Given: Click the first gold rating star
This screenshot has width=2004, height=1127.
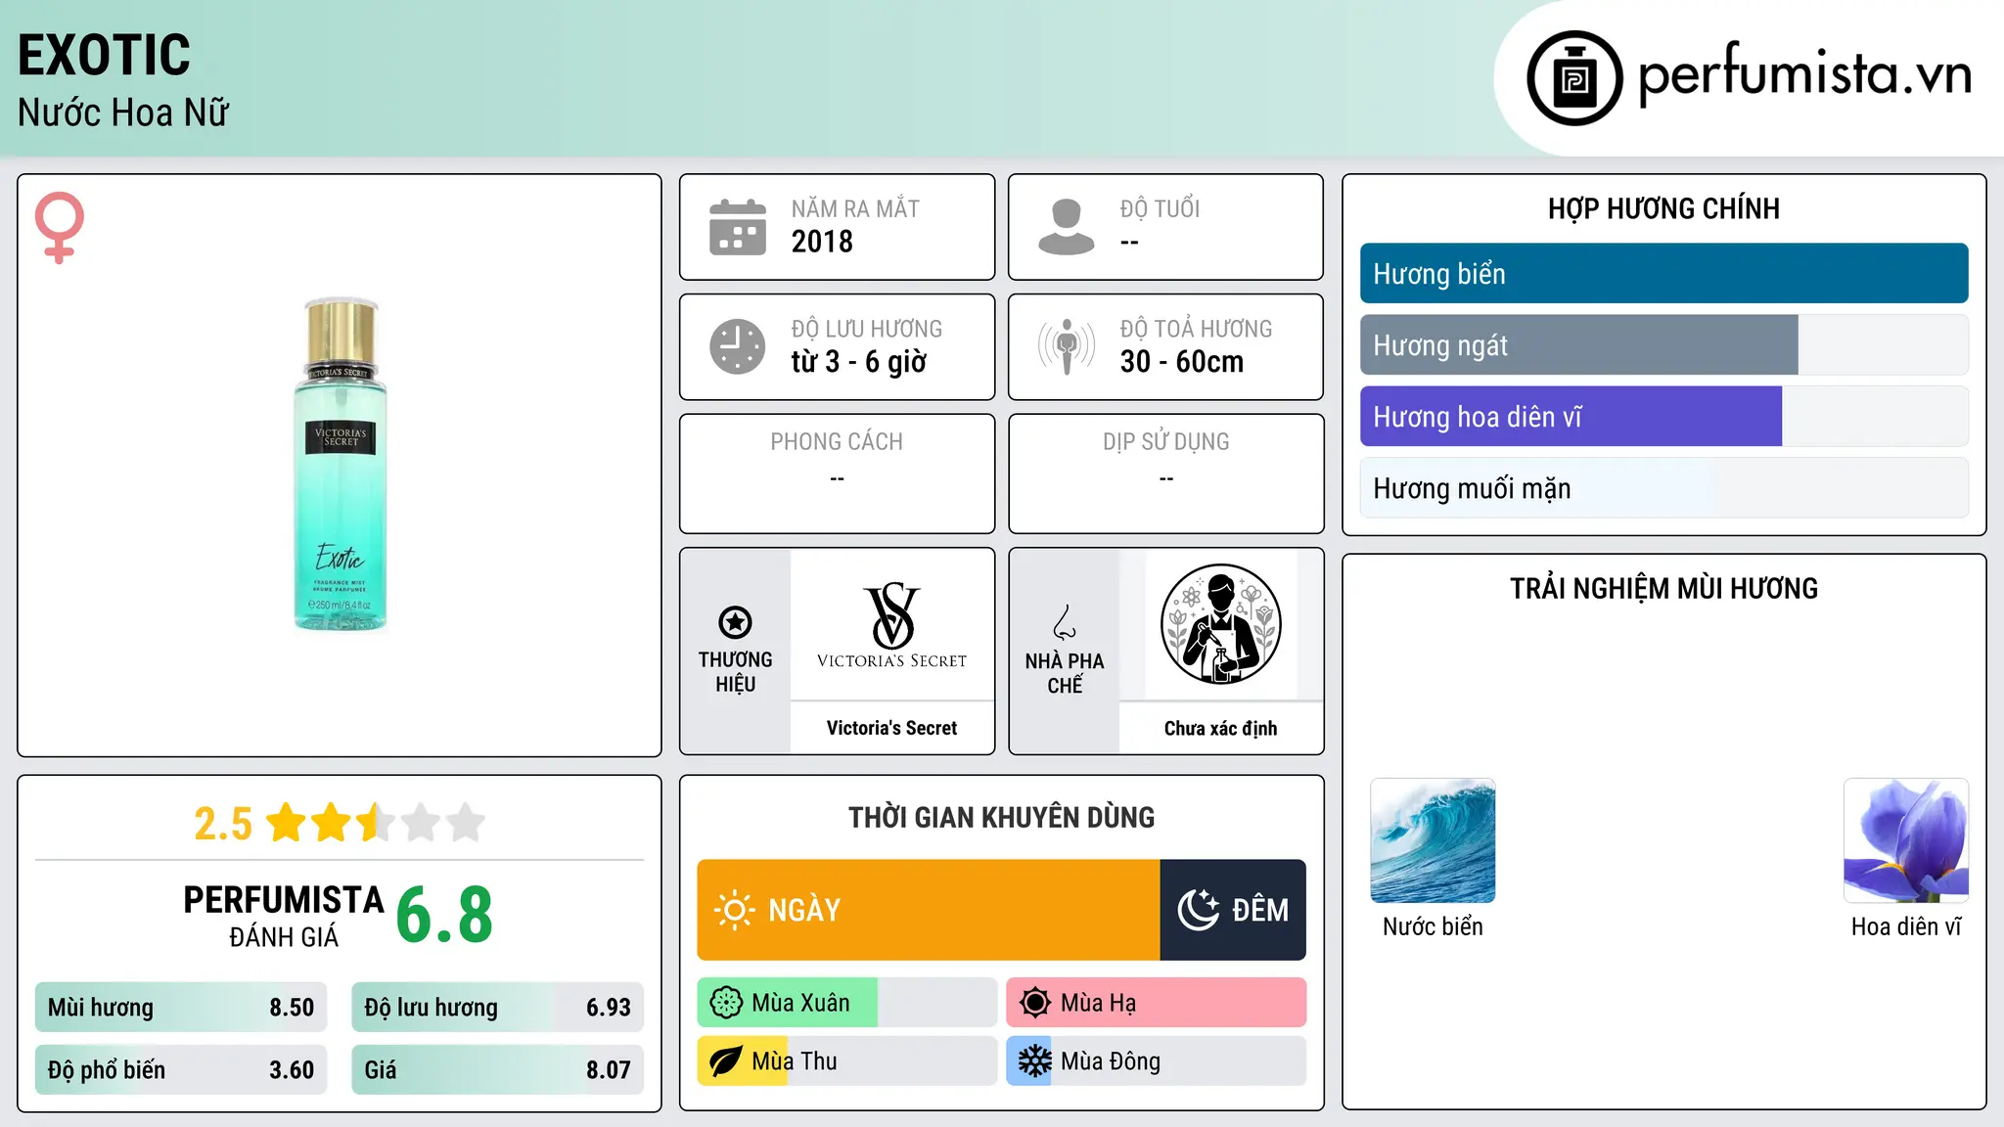Looking at the screenshot, I should point(287,823).
